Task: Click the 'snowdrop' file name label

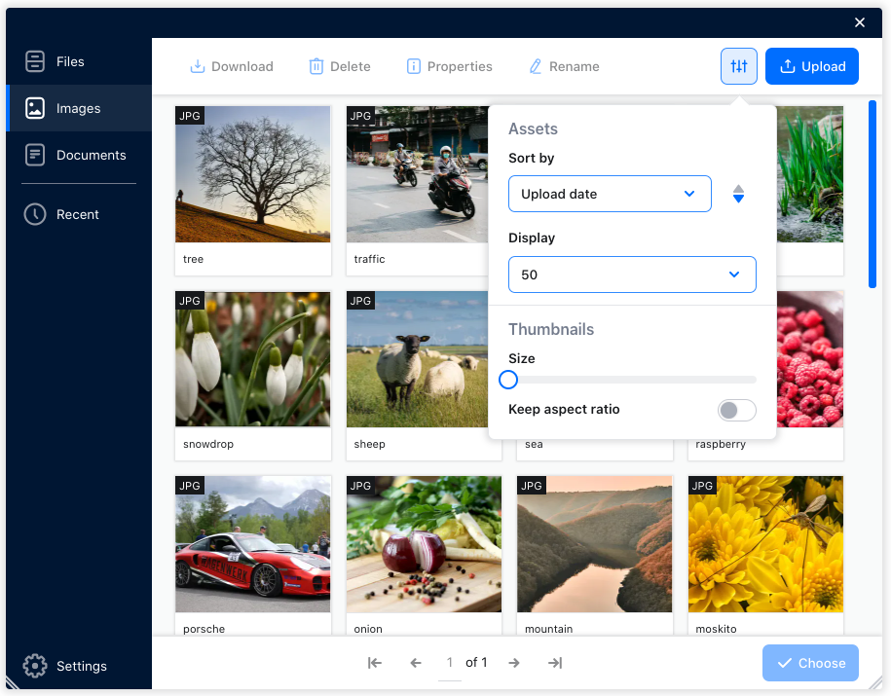Action: 208,444
